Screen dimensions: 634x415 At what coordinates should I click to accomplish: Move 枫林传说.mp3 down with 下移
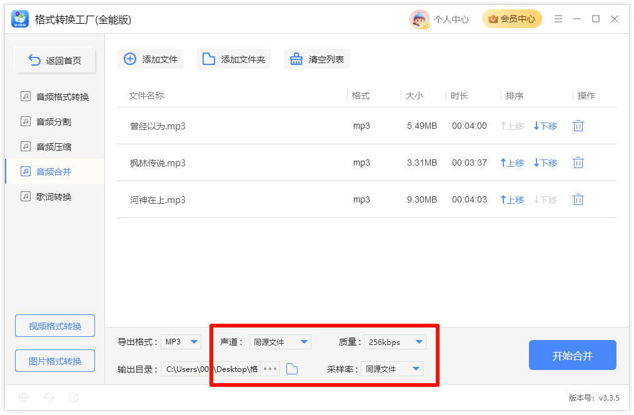[545, 163]
